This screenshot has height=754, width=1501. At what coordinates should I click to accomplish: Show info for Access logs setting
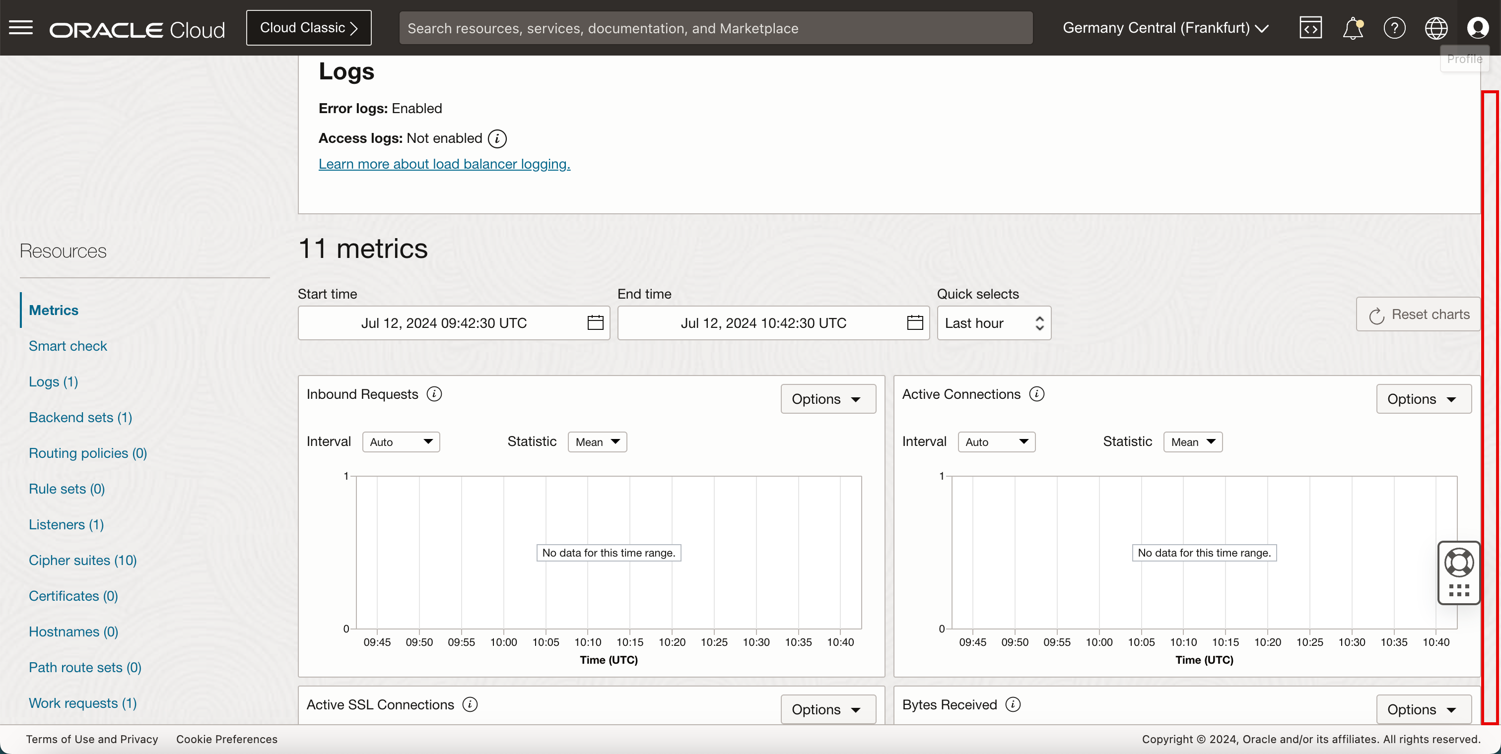(x=497, y=138)
